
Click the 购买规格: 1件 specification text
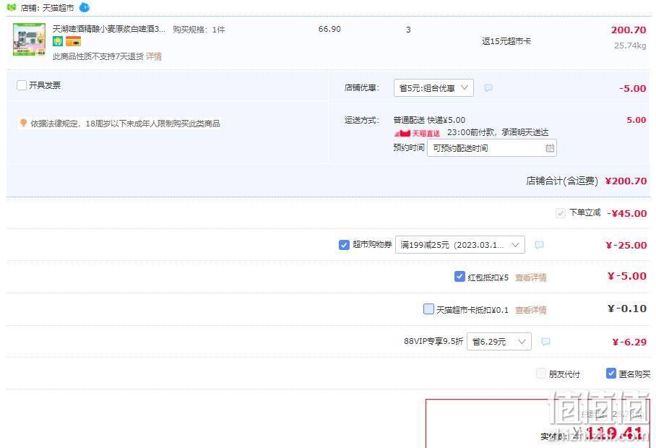coord(199,30)
